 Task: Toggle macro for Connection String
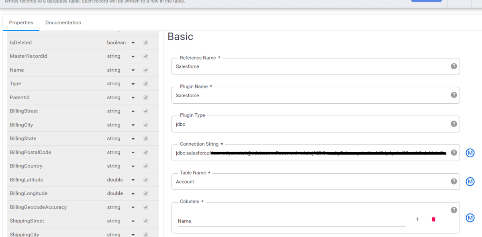(470, 153)
